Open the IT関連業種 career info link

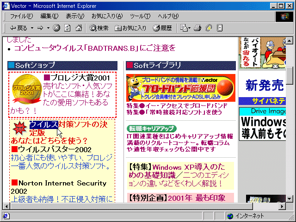(x=180, y=143)
